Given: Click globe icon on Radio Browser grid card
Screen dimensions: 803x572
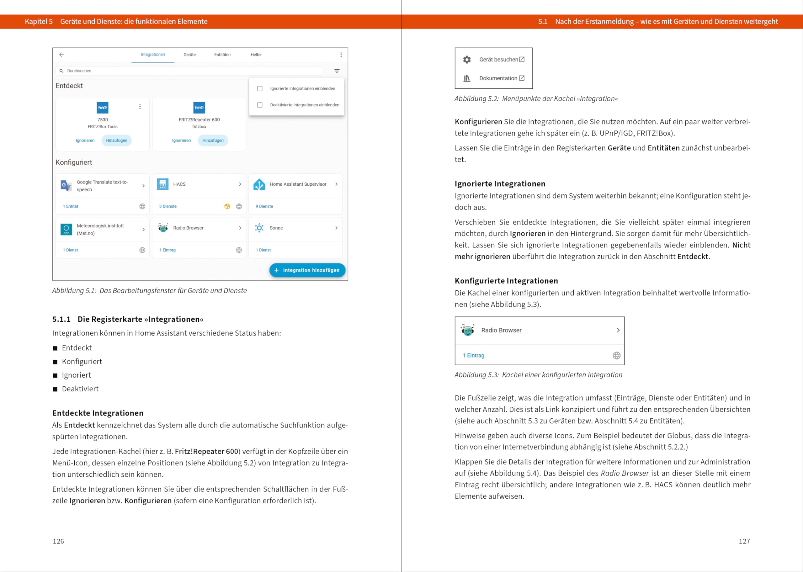Looking at the screenshot, I should 239,250.
